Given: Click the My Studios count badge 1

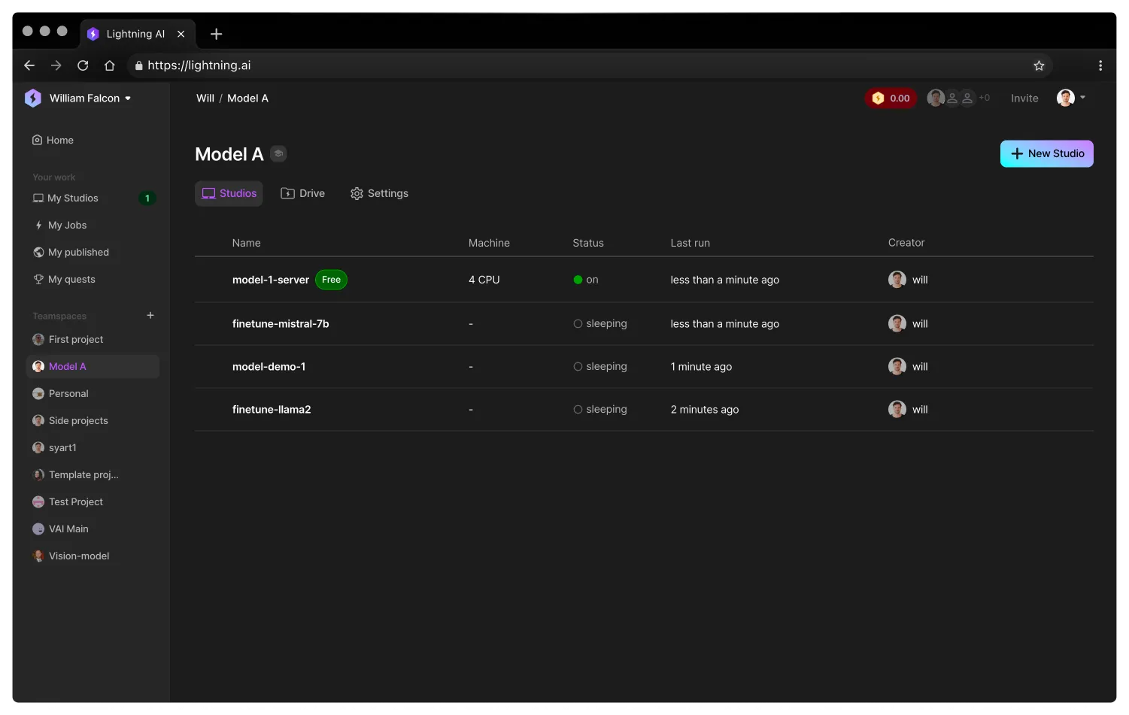Looking at the screenshot, I should (147, 198).
